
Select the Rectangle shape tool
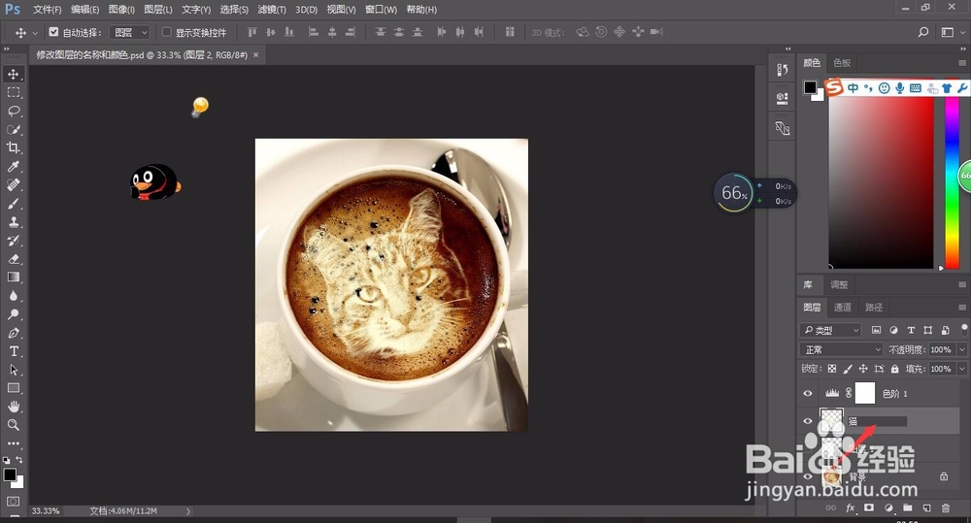[13, 388]
